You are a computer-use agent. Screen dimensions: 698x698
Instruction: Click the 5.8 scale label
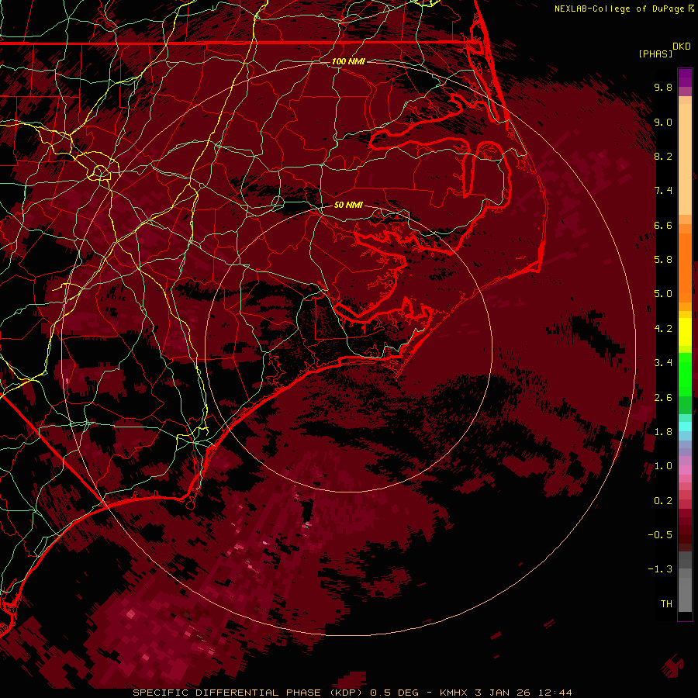point(663,260)
